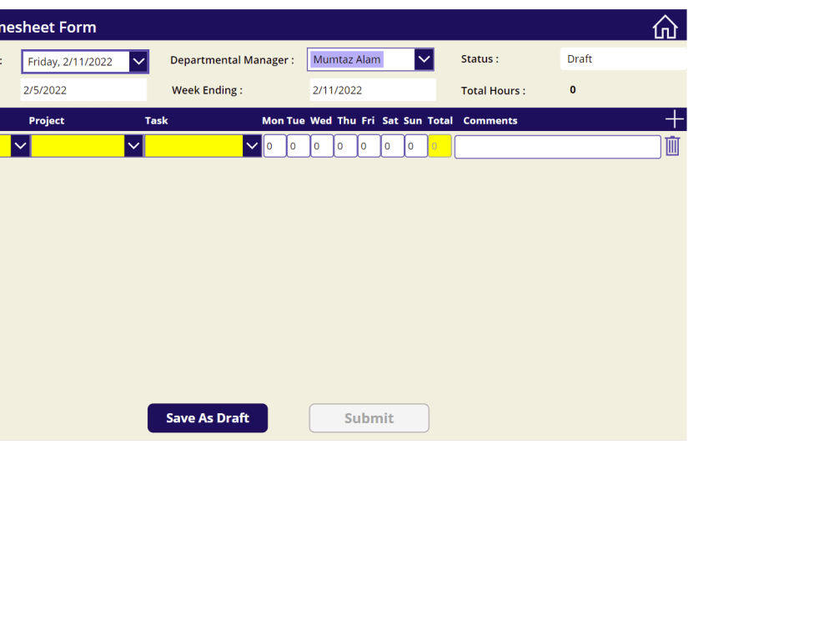
Task: Select the Fri hours input box
Action: (x=368, y=145)
